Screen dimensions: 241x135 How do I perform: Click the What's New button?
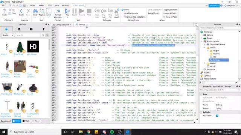pos(214,6)
